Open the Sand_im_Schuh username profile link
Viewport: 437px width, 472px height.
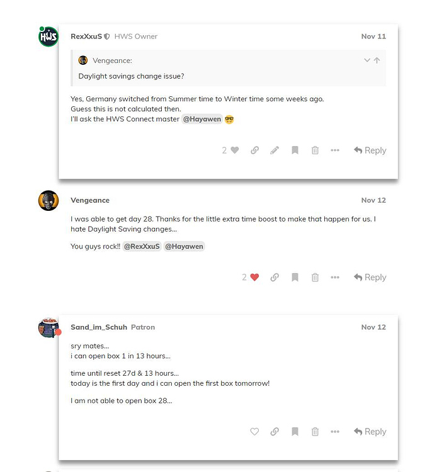[99, 327]
